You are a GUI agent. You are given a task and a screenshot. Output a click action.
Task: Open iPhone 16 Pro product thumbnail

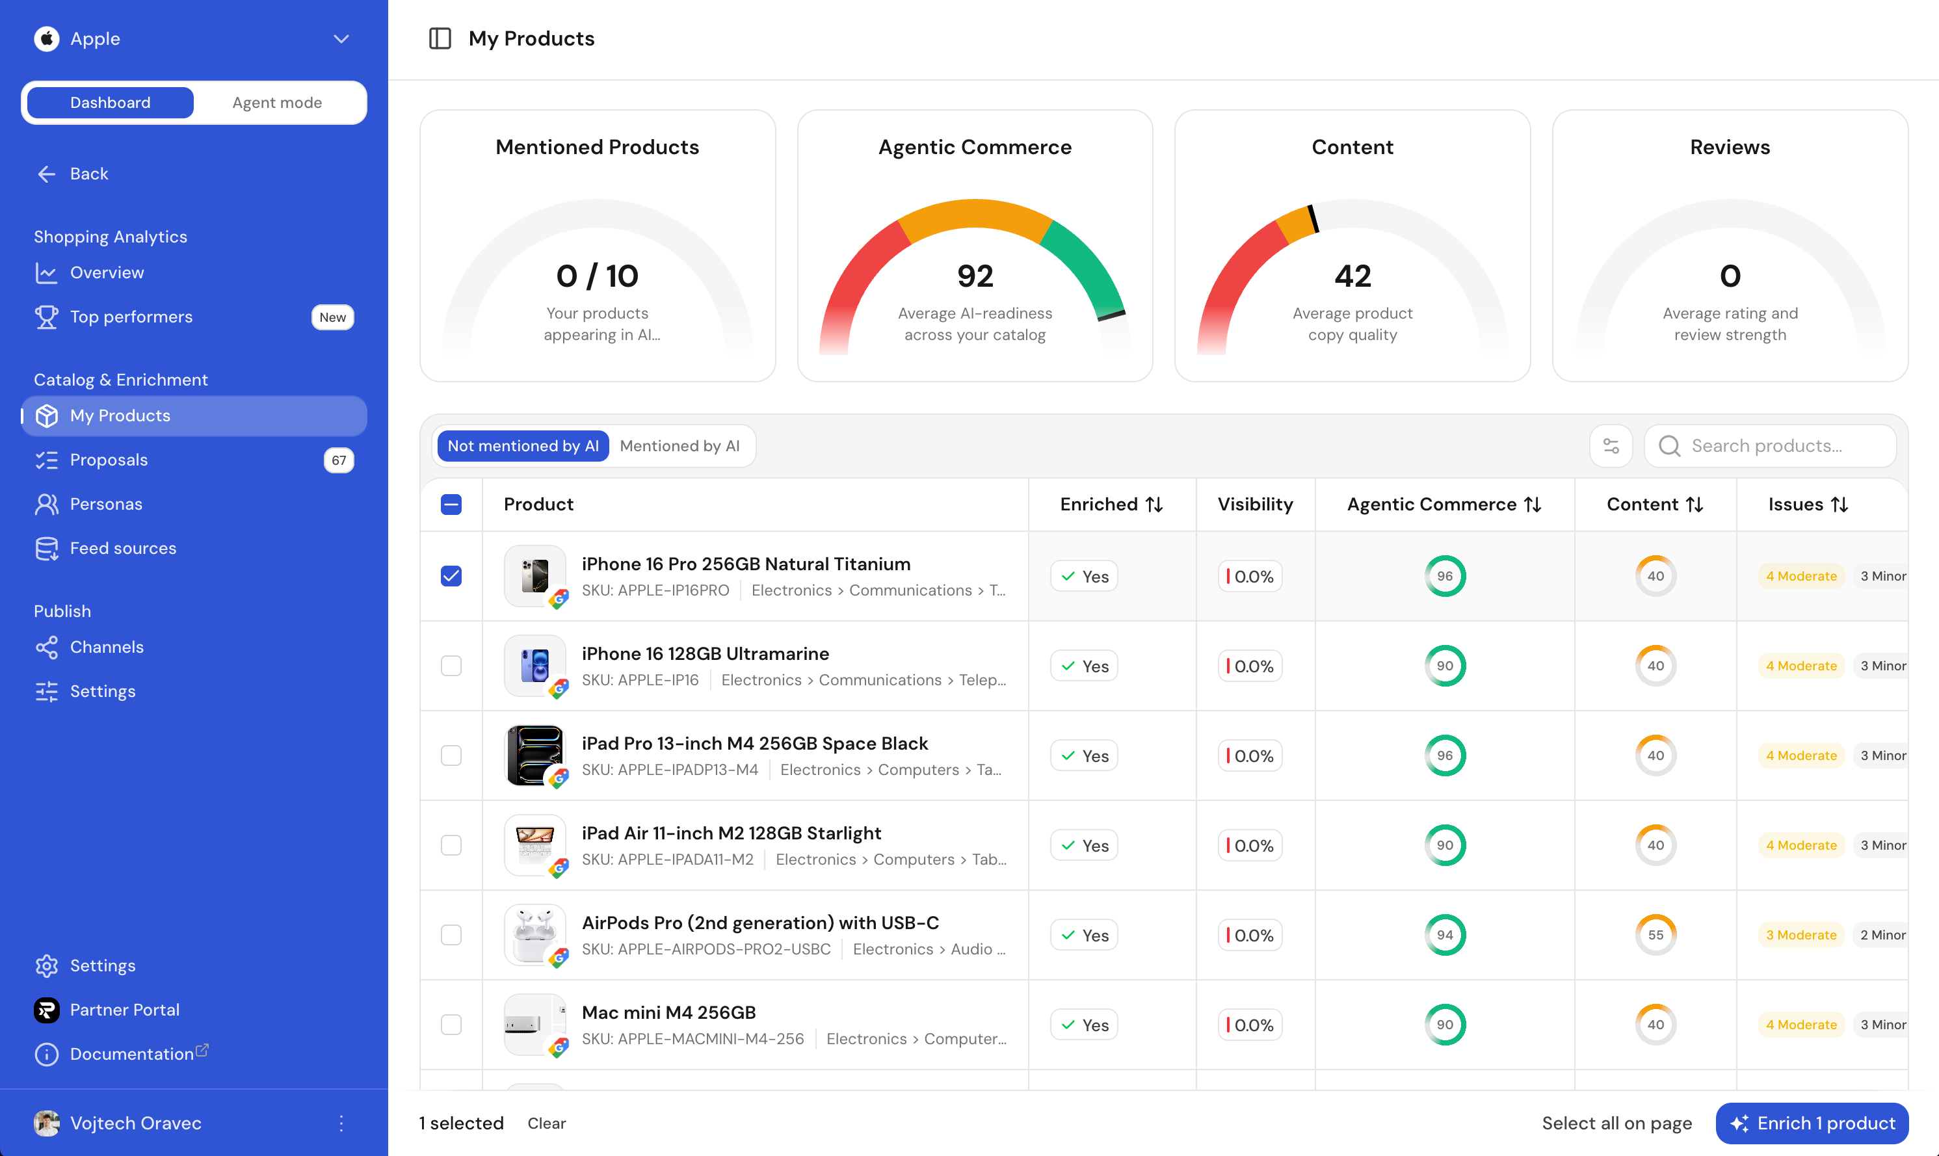tap(534, 575)
